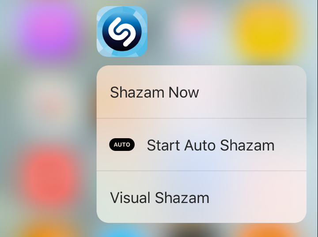Click the "Now" word in first menu row
Image resolution: width=318 pixels, height=237 pixels.
click(x=184, y=92)
